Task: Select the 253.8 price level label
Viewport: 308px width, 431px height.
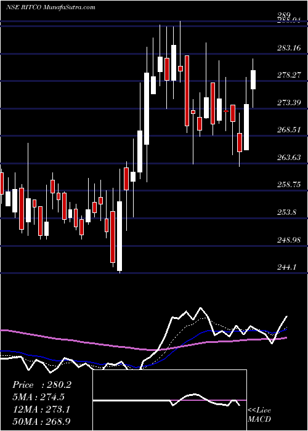Action: [x=287, y=212]
